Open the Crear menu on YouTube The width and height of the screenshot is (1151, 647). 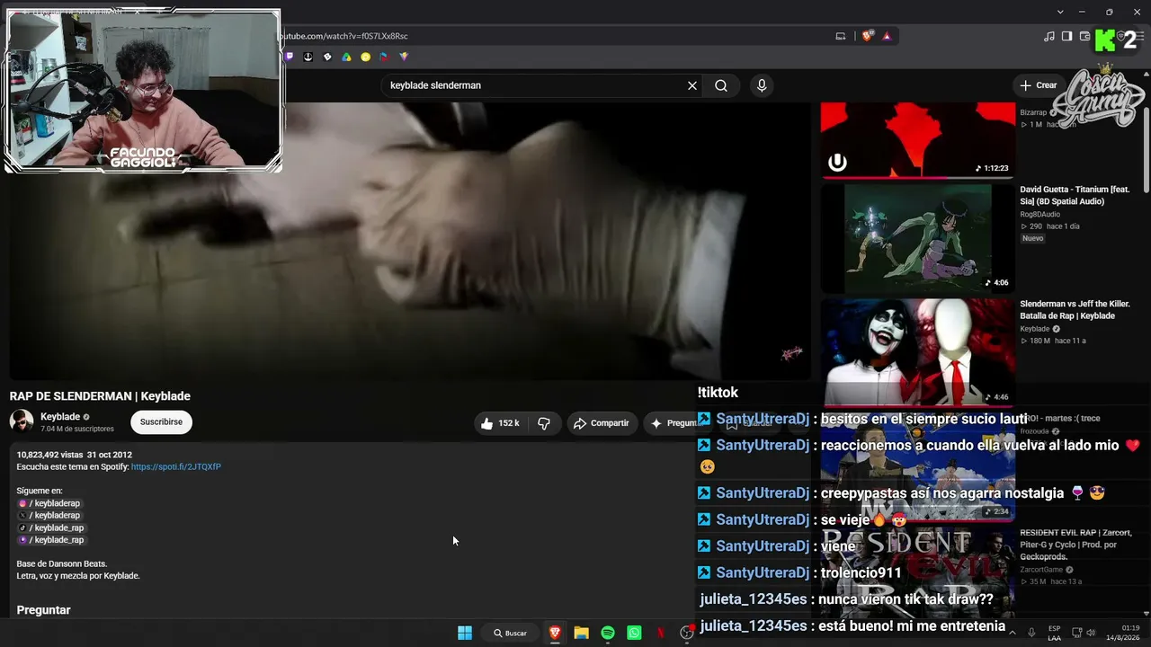click(1039, 85)
